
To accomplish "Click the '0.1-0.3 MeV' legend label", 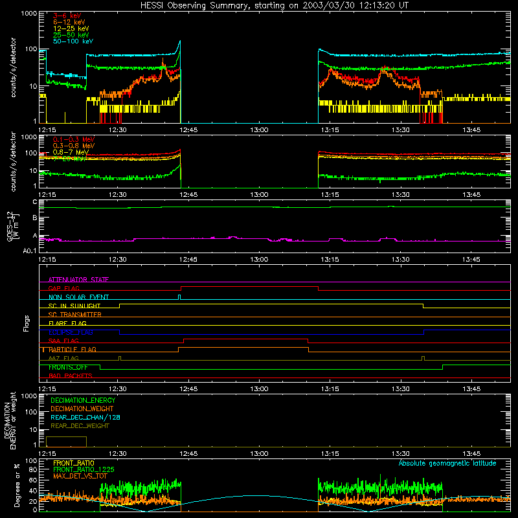I will coord(74,139).
